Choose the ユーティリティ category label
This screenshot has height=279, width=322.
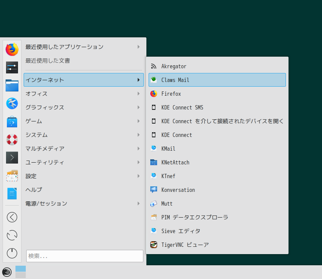point(45,162)
